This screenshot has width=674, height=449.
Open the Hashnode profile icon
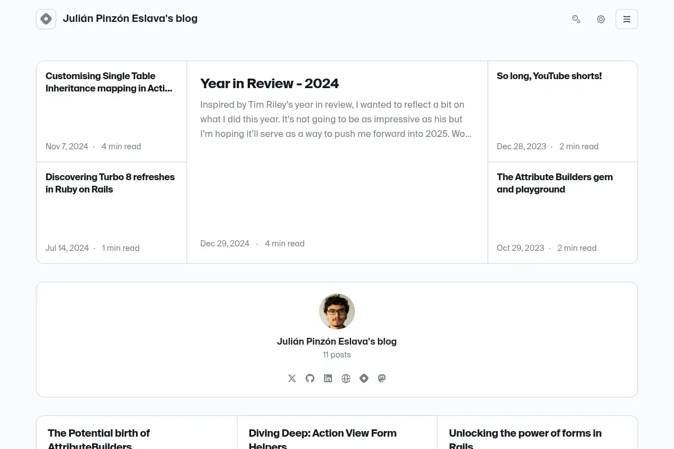click(x=364, y=378)
